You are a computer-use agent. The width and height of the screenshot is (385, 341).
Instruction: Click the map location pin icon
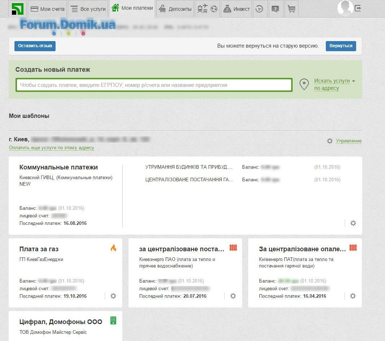tap(304, 84)
